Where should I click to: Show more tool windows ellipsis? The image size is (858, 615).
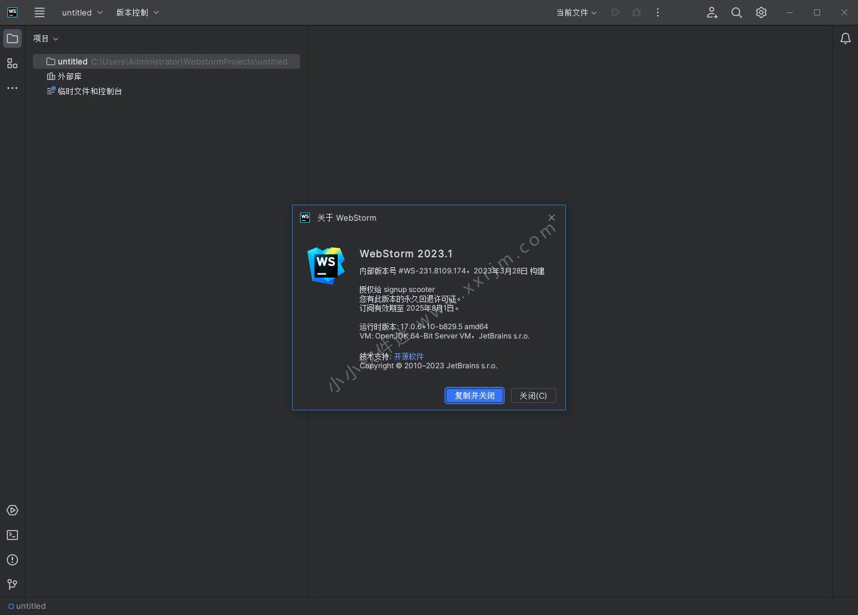(x=12, y=88)
